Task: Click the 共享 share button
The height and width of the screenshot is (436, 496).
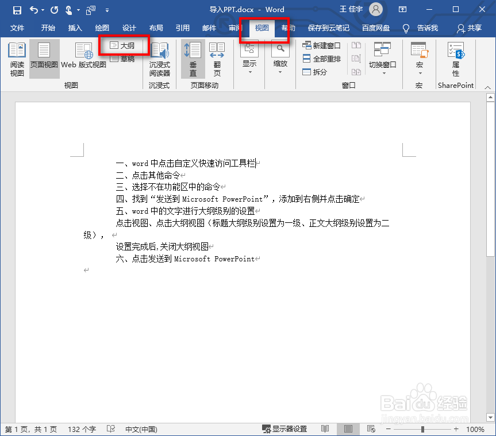Action: (x=469, y=28)
